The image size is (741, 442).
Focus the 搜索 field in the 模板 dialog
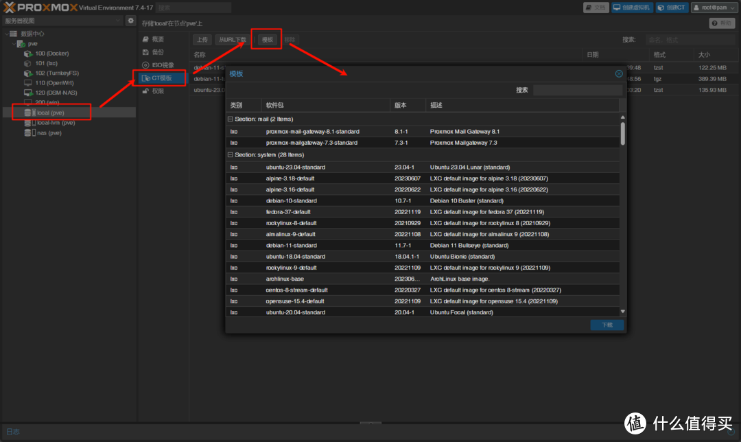pyautogui.click(x=578, y=91)
